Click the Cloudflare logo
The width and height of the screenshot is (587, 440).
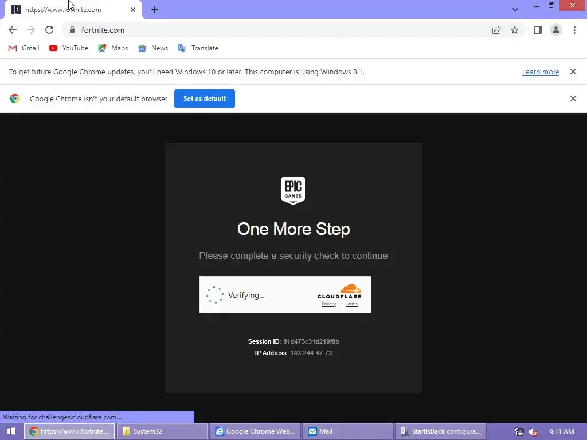[339, 292]
